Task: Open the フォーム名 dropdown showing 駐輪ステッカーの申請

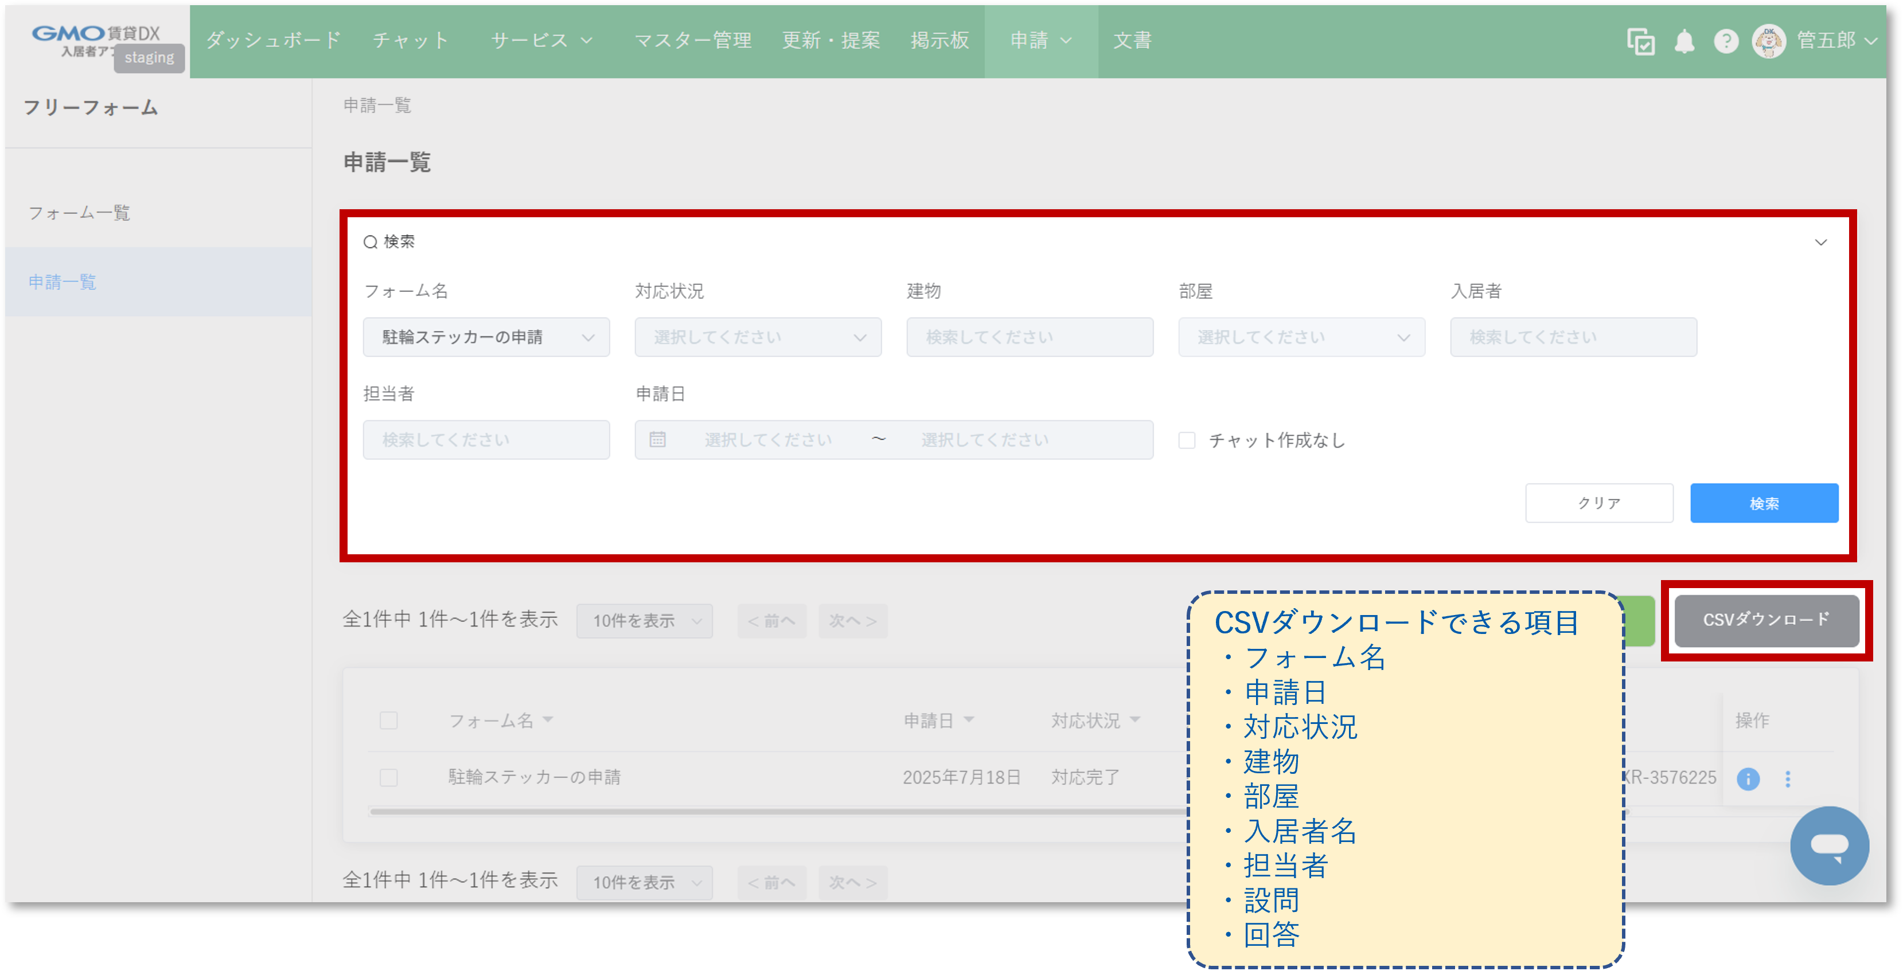Action: tap(485, 336)
